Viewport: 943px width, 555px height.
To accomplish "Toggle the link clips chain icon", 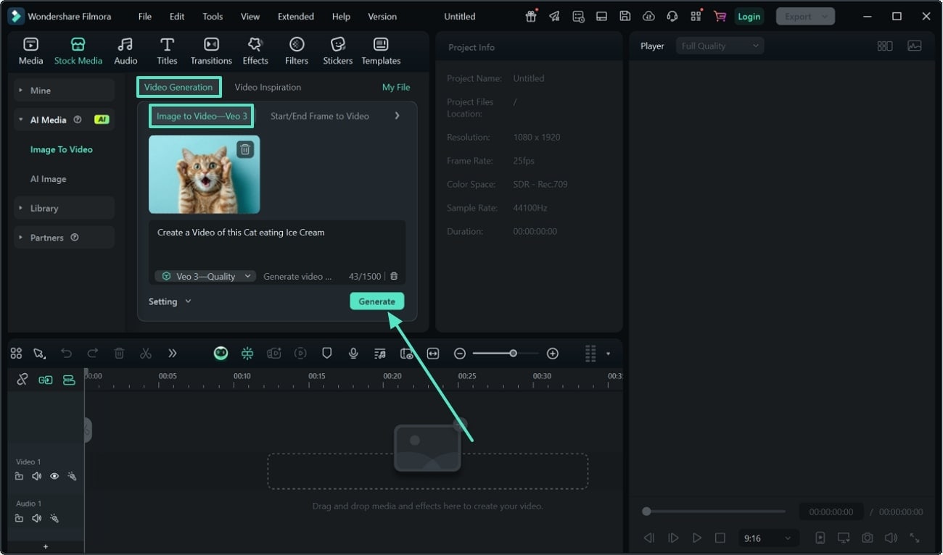I will [x=22, y=380].
